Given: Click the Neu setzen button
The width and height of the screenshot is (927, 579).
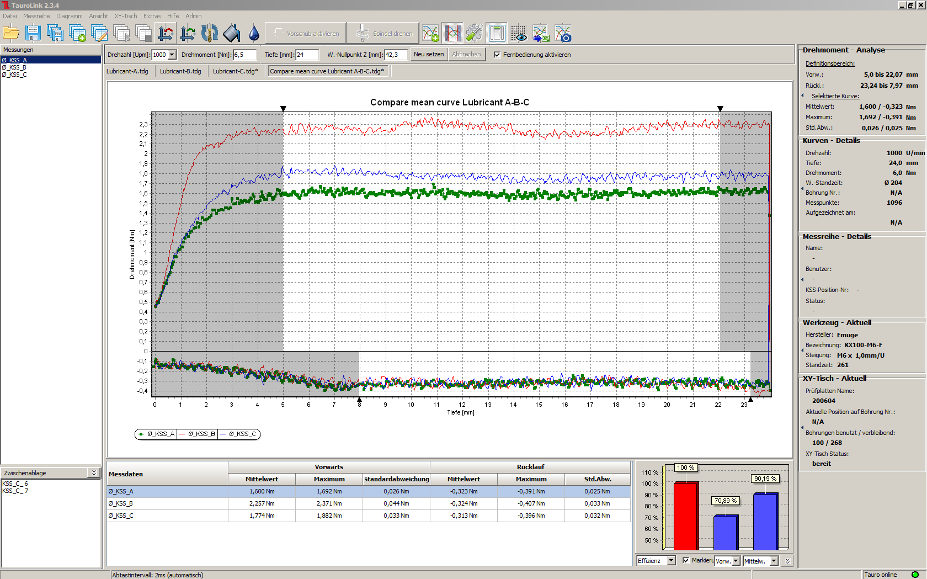Looking at the screenshot, I should click(x=429, y=54).
